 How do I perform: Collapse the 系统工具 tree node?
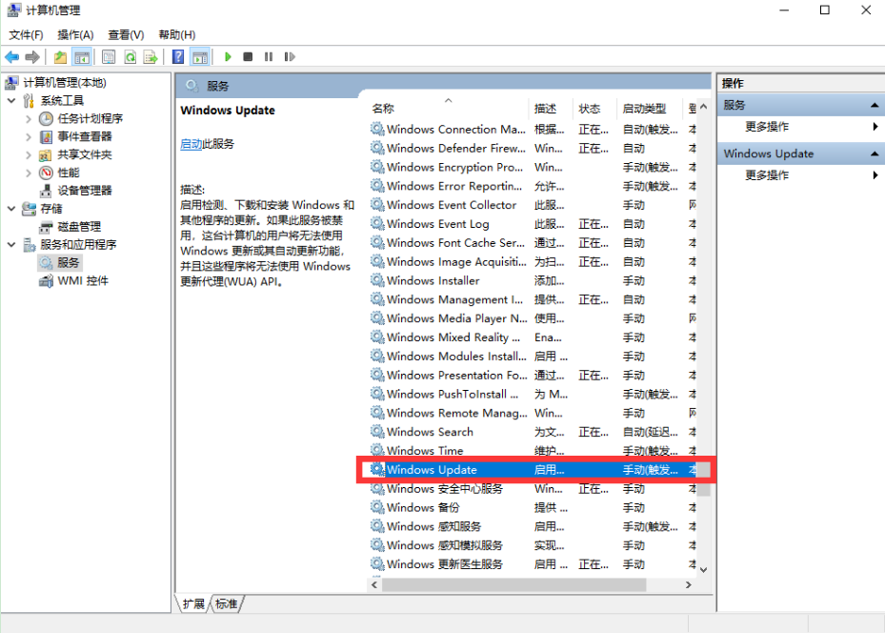(11, 100)
